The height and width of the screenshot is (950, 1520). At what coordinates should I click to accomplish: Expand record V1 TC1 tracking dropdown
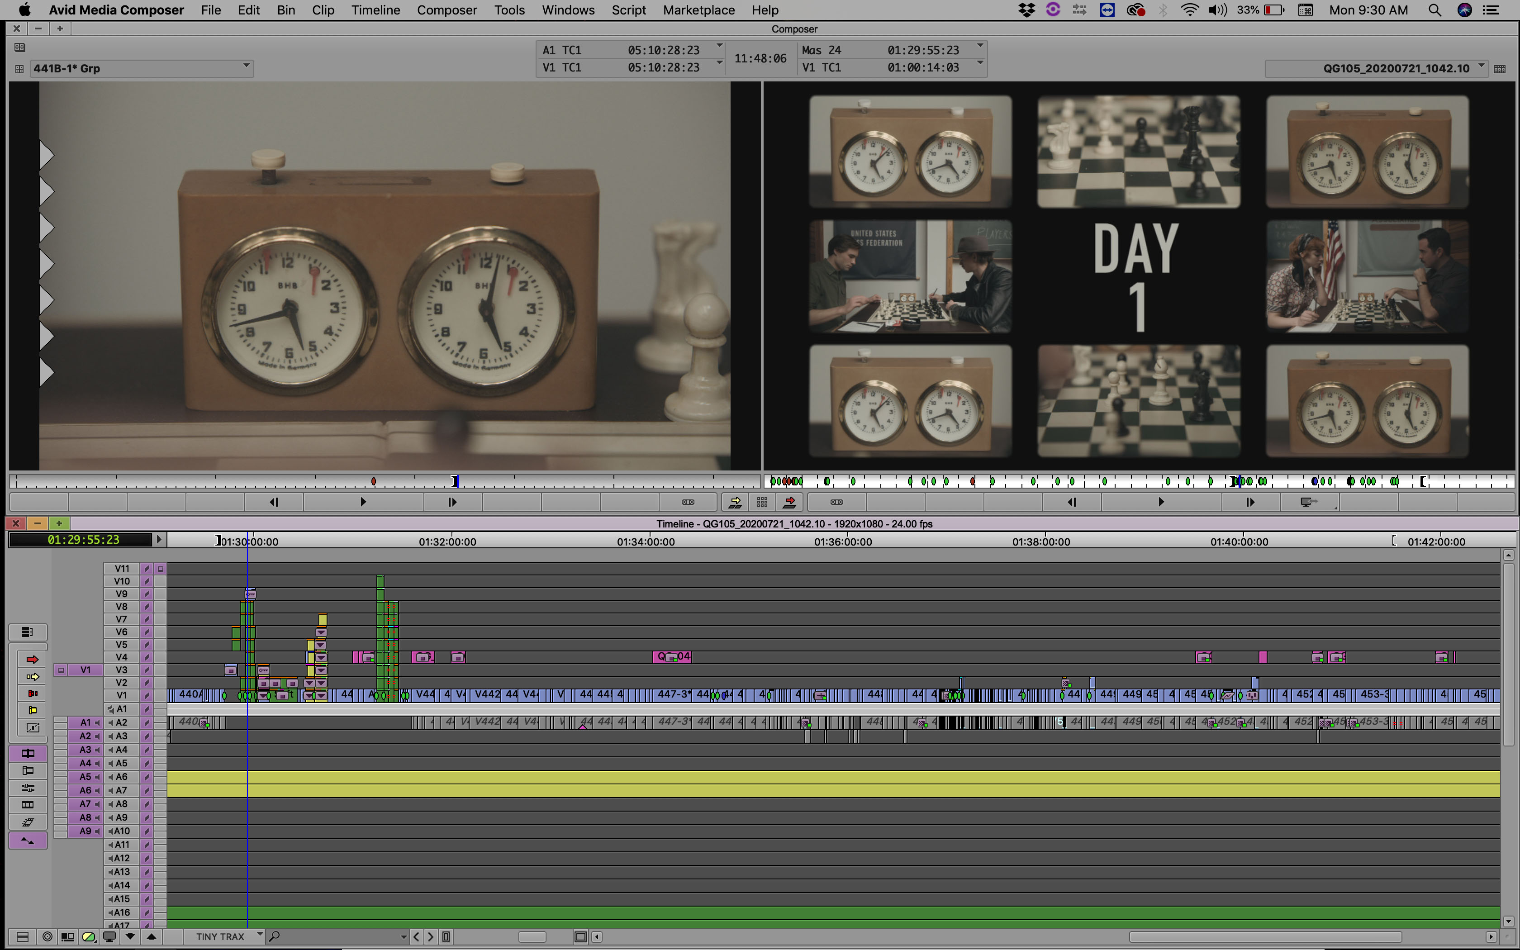coord(980,63)
